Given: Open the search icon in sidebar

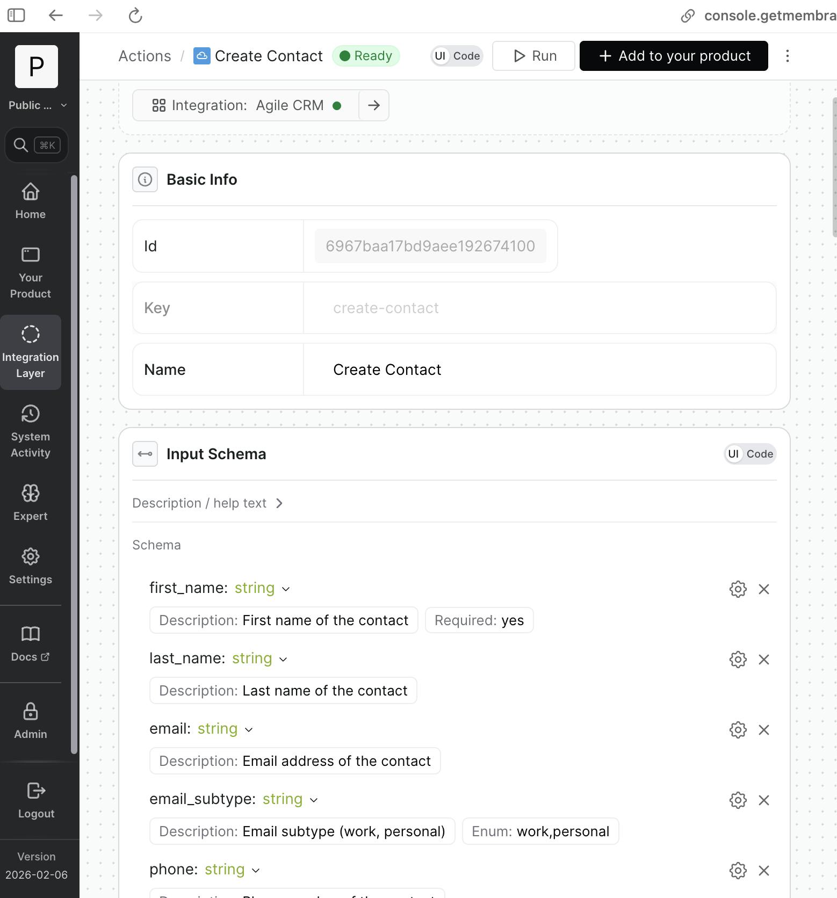Looking at the screenshot, I should pyautogui.click(x=21, y=145).
